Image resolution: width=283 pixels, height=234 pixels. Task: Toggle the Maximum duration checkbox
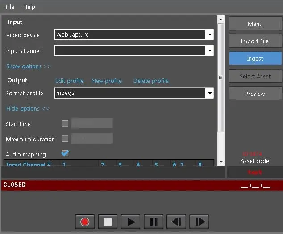pyautogui.click(x=65, y=139)
